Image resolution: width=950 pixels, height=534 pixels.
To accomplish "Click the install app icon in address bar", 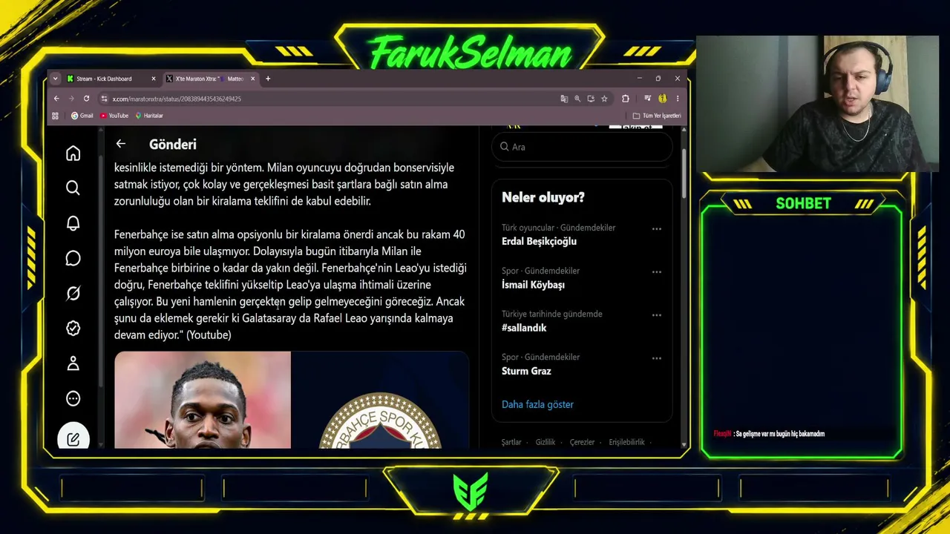I will [x=591, y=99].
